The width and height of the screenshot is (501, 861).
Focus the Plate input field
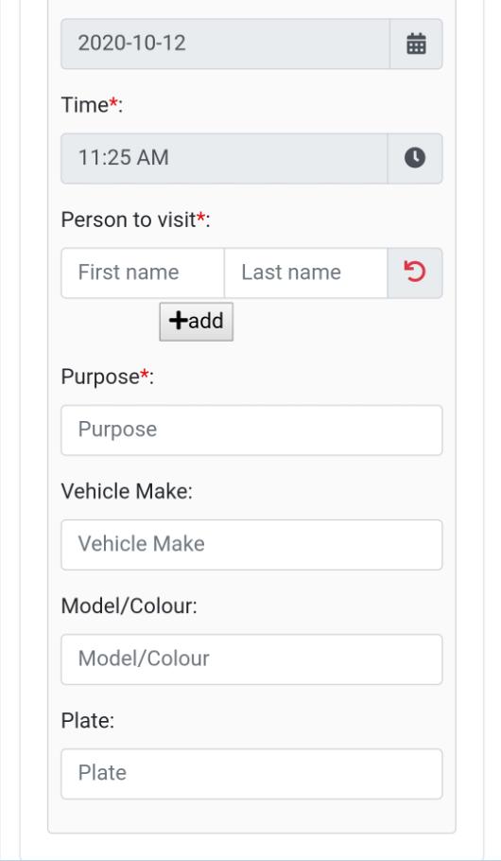click(251, 774)
